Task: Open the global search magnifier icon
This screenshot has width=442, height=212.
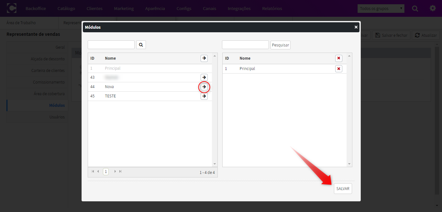Action: (415, 8)
